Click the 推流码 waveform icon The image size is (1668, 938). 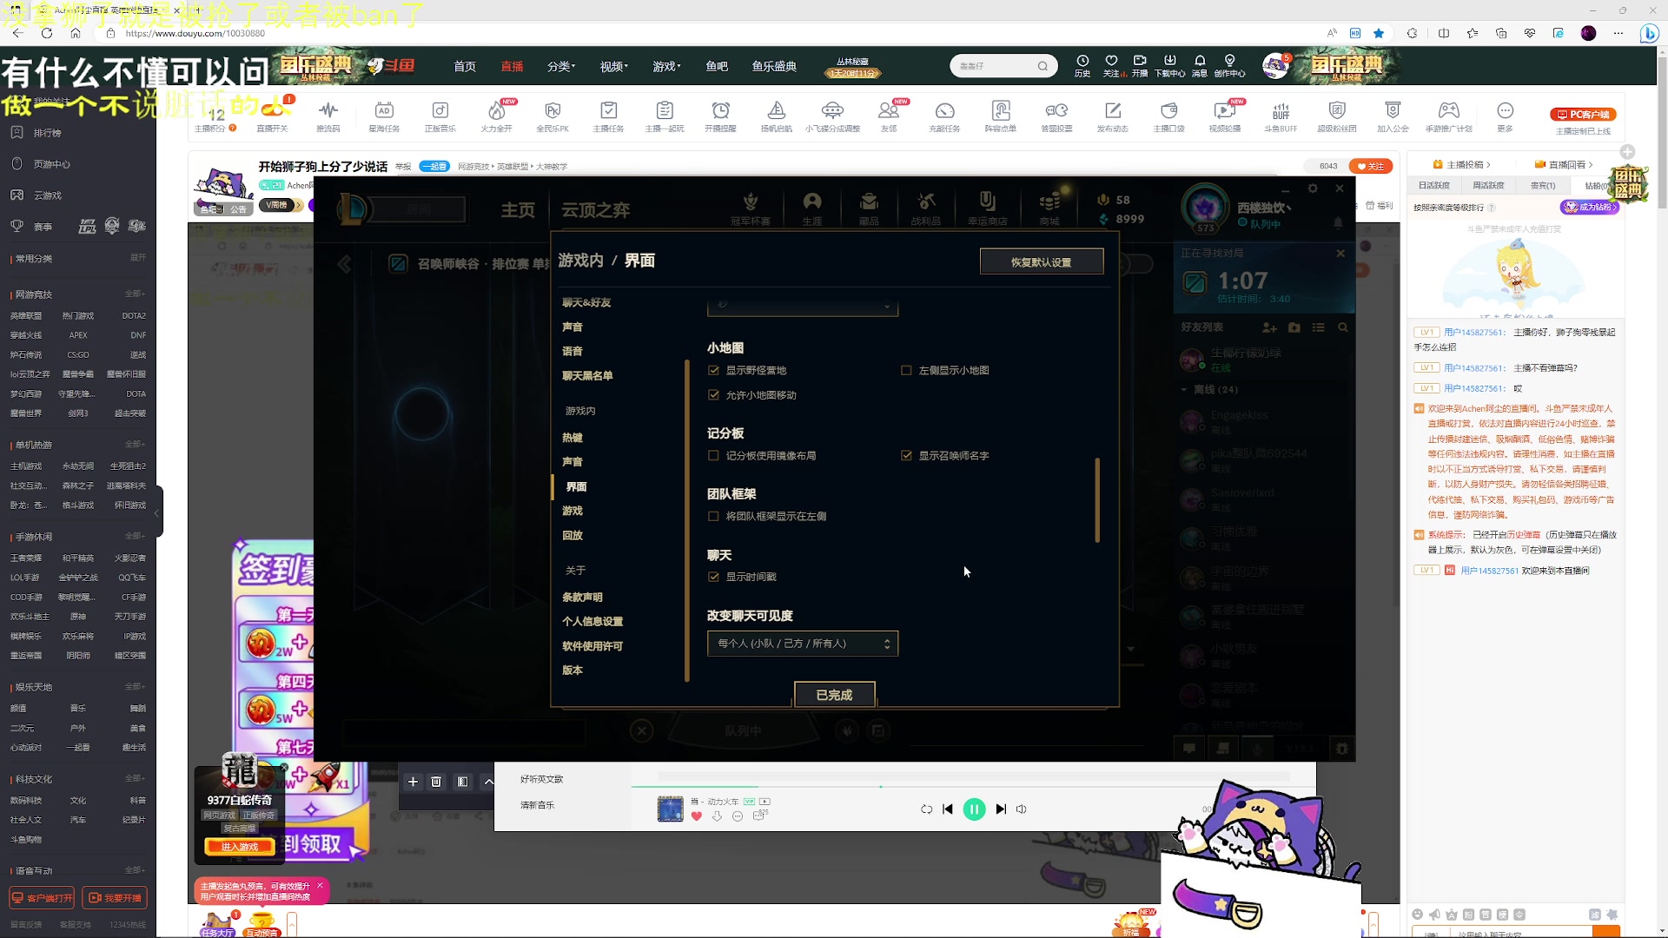[x=328, y=116]
